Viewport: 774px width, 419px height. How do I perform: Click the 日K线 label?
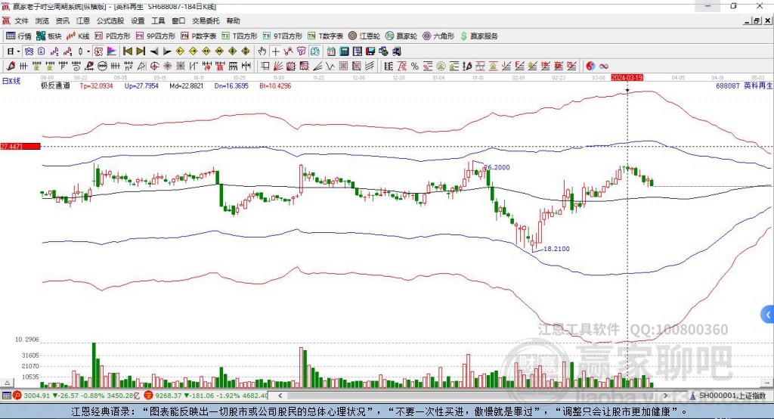(11, 81)
